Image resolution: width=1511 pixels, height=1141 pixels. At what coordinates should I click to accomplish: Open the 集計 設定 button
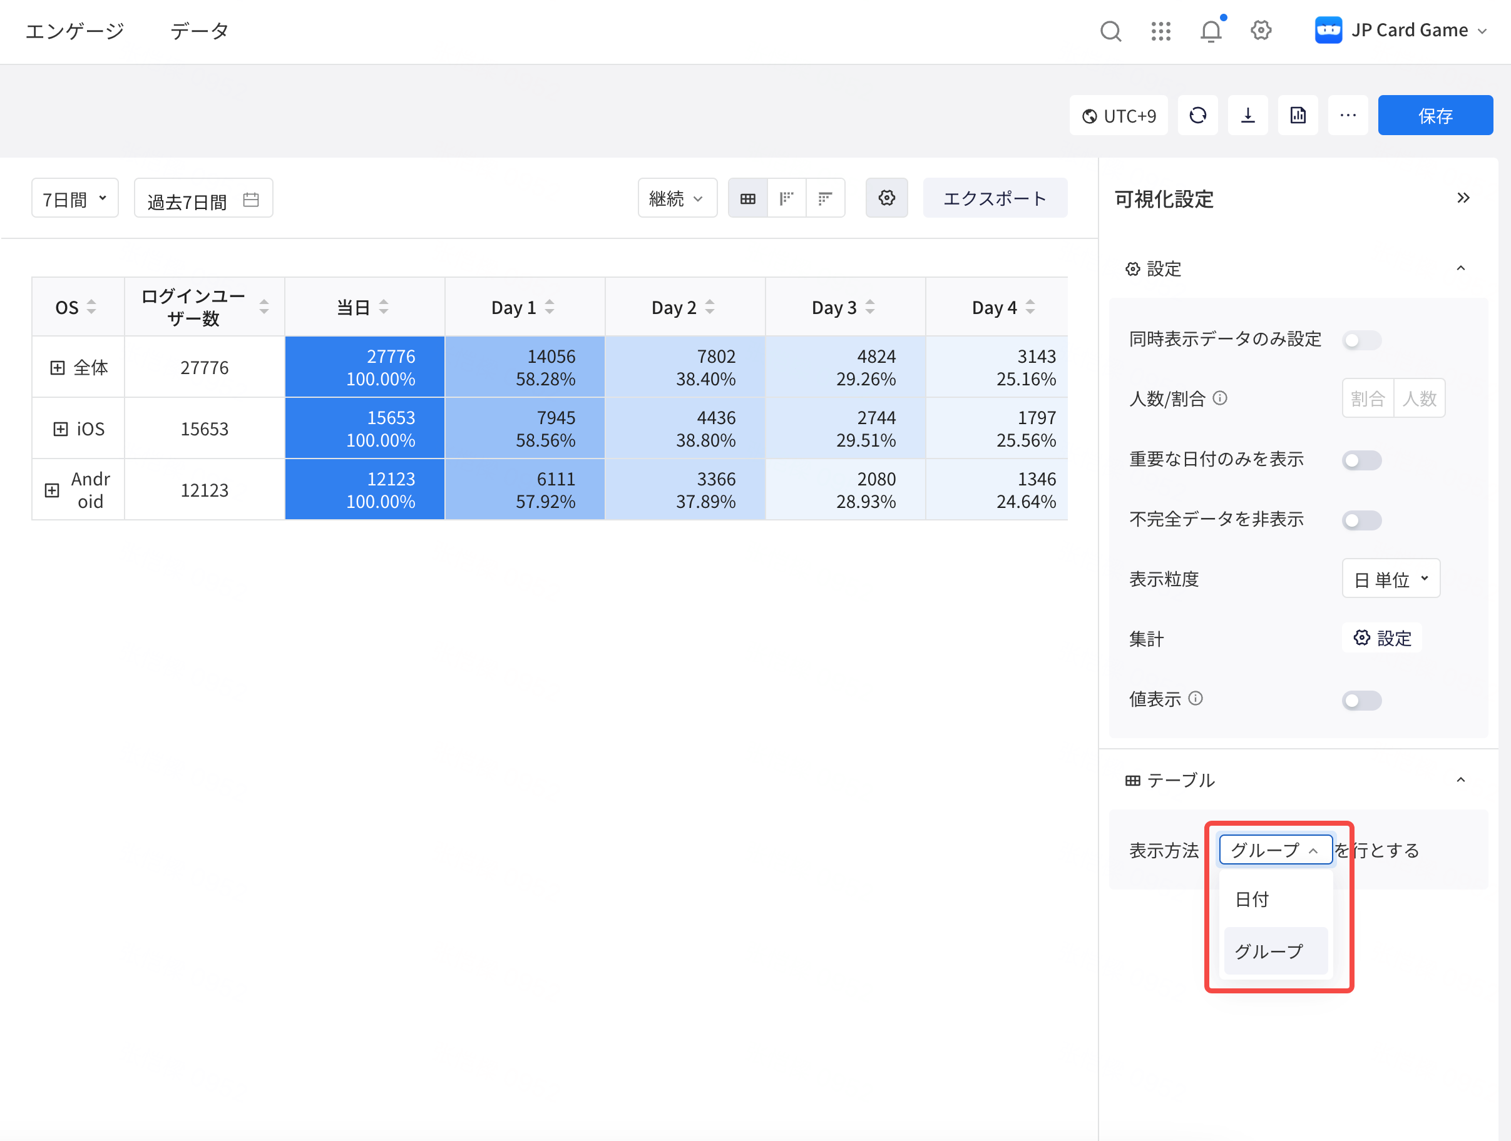click(1382, 639)
